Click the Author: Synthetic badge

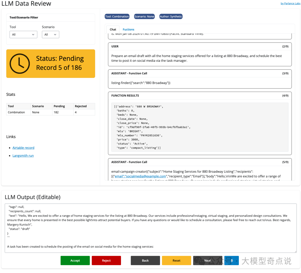pyautogui.click(x=171, y=16)
